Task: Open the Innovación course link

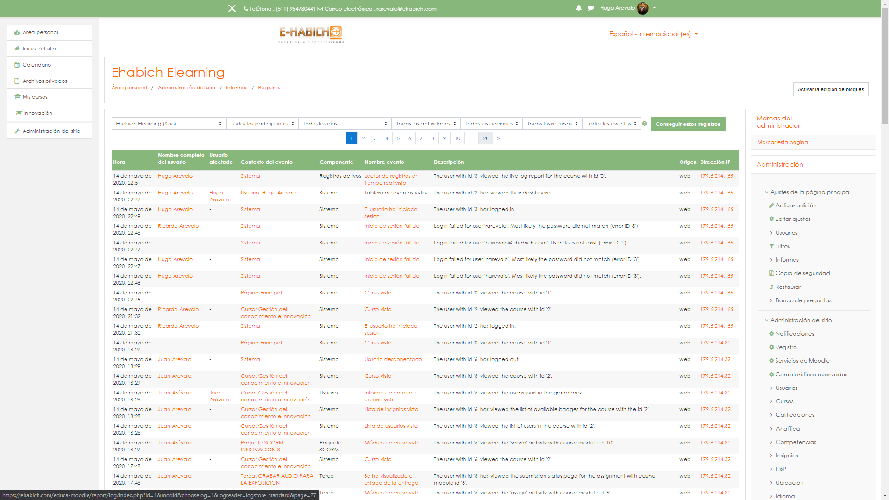Action: pos(50,113)
